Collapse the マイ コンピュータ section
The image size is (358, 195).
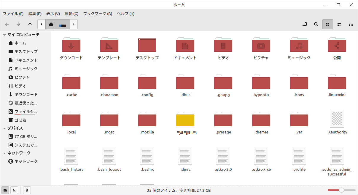point(4,35)
